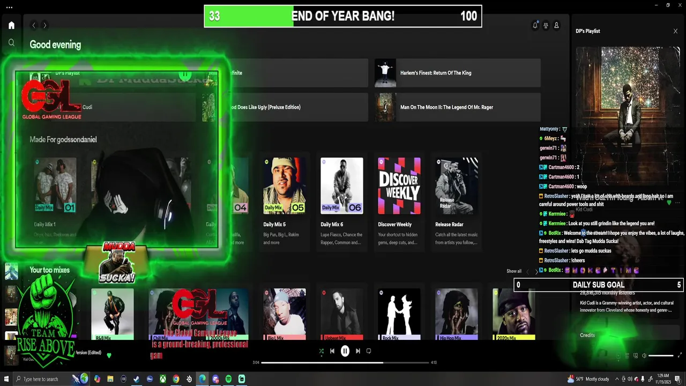Launch Steam from the taskbar

coord(137,379)
